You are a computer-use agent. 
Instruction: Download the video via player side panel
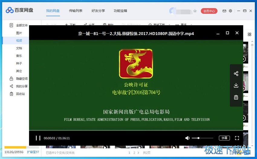pos(236,85)
